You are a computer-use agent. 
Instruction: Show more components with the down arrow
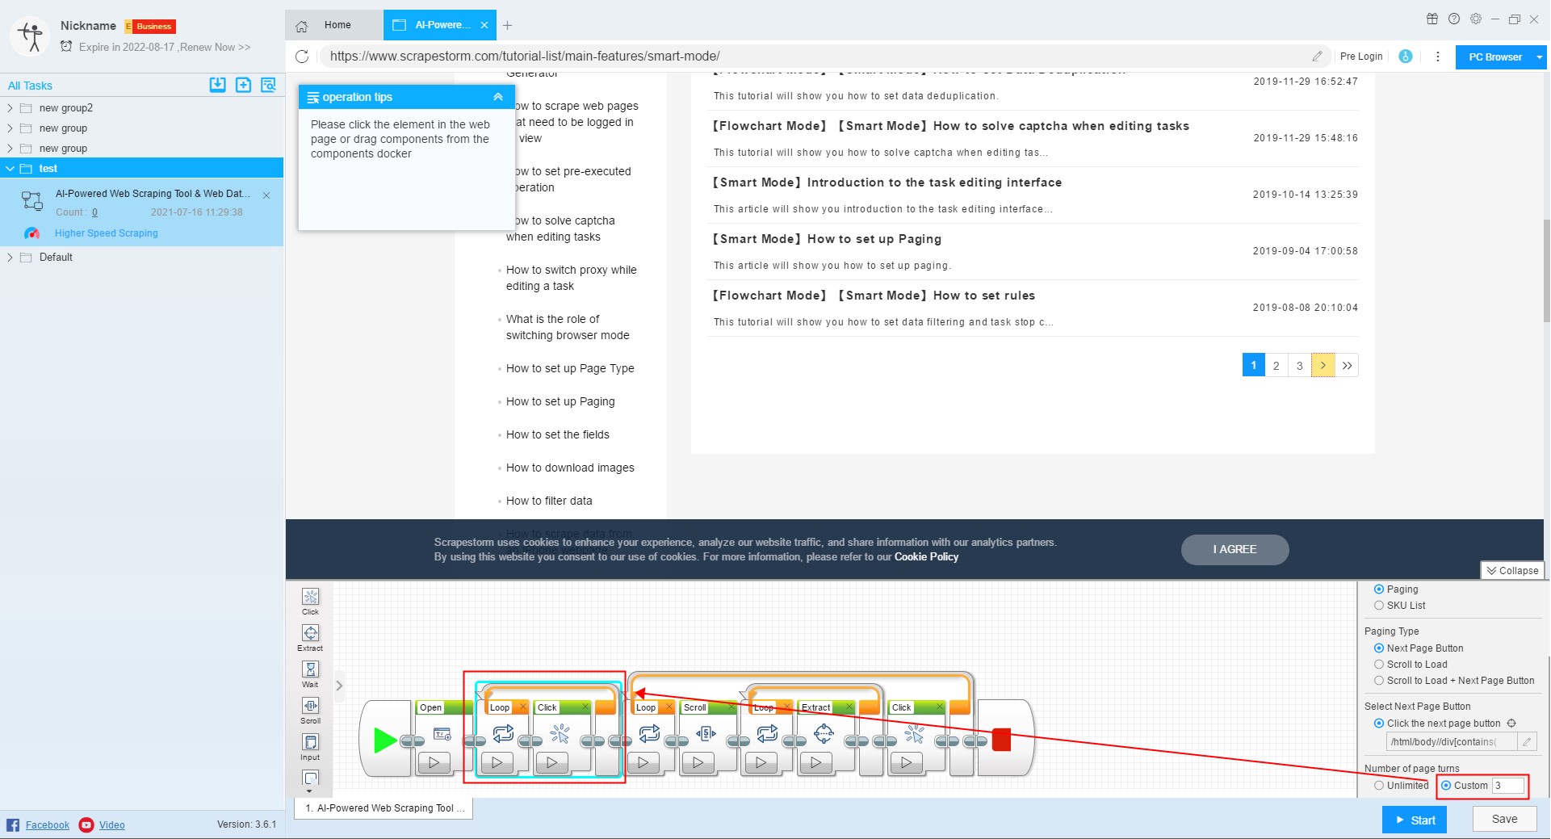[x=310, y=792]
